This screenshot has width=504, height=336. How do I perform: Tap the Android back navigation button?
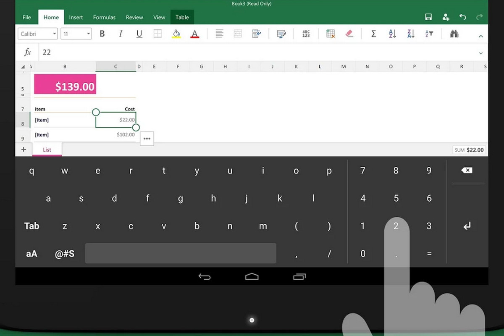pyautogui.click(x=205, y=276)
